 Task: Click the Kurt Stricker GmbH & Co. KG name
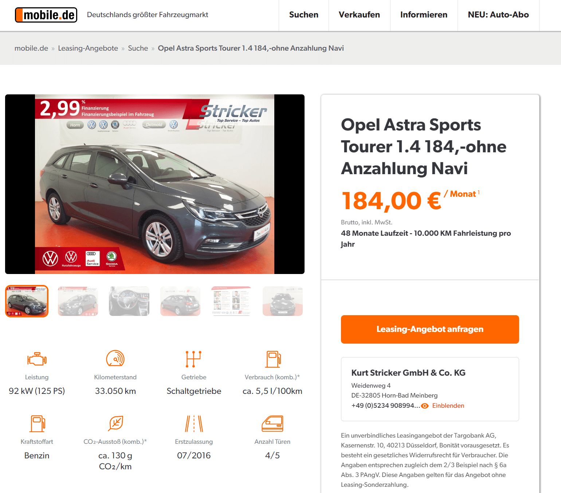point(408,373)
